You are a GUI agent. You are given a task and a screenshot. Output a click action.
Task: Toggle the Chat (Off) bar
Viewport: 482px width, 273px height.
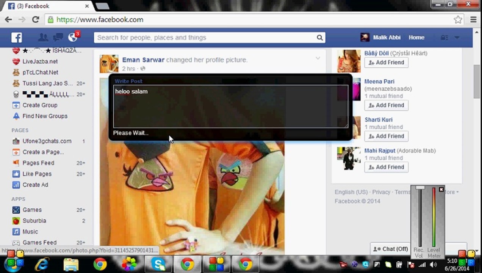tap(390, 249)
